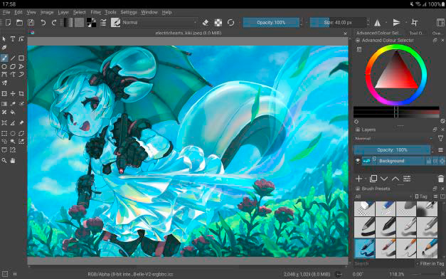Create a new document from toolbar

click(x=9, y=23)
